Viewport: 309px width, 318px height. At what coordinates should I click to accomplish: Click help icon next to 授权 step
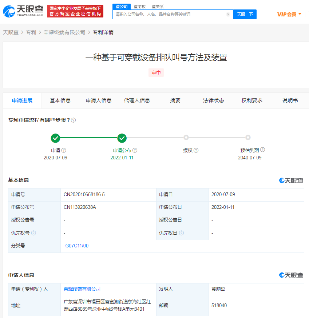coord(196,150)
